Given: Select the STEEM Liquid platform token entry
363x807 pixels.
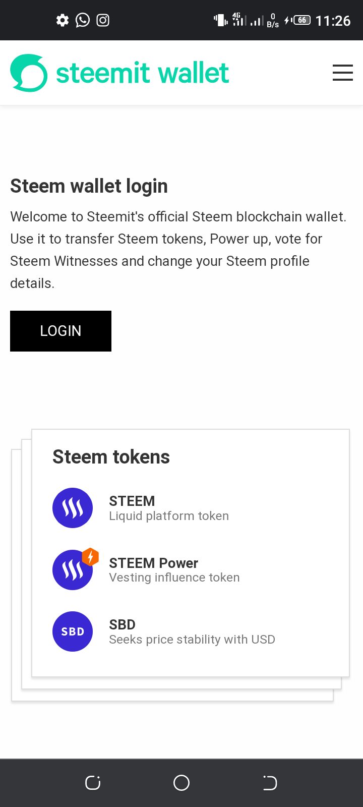Looking at the screenshot, I should [x=168, y=508].
